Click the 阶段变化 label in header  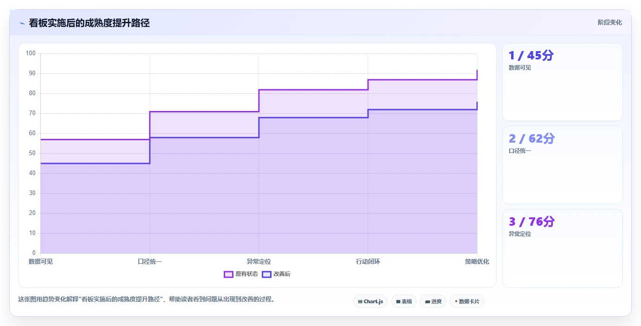(x=609, y=22)
